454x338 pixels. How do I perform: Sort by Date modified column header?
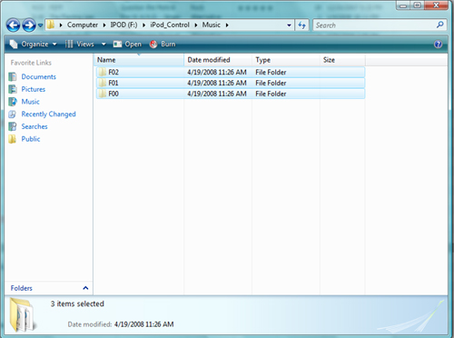click(x=218, y=60)
